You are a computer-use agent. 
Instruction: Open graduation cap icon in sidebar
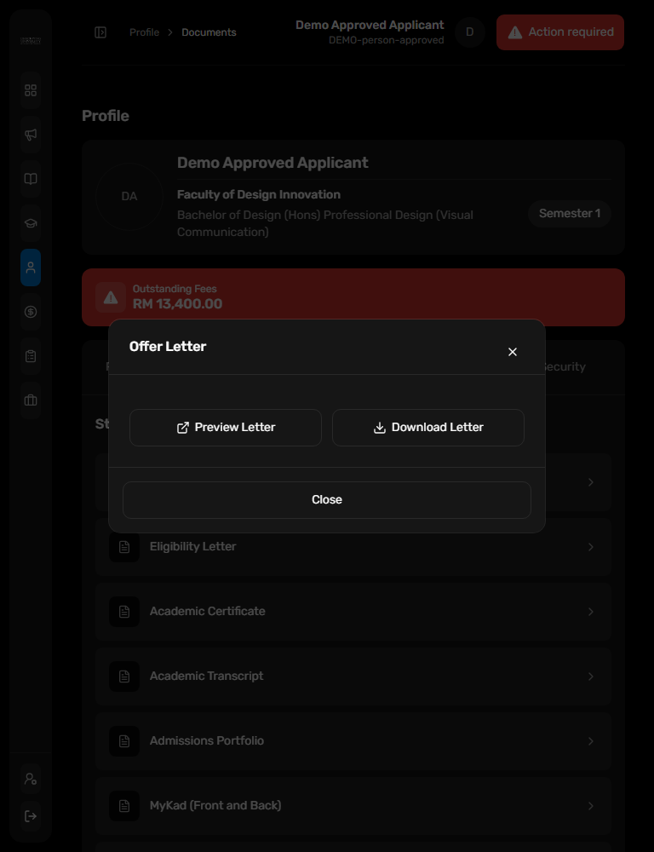pos(31,223)
